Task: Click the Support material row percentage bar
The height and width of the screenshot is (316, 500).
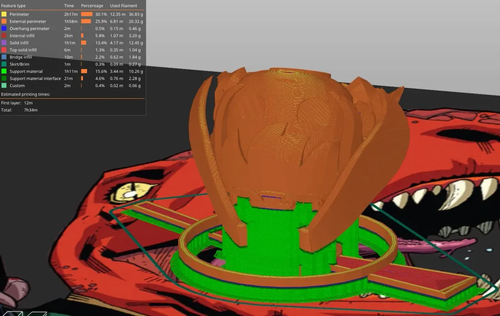Action: pyautogui.click(x=84, y=71)
